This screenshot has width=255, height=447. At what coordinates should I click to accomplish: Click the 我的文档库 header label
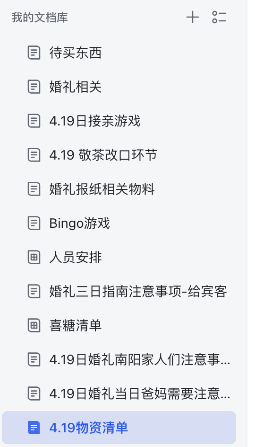click(40, 18)
